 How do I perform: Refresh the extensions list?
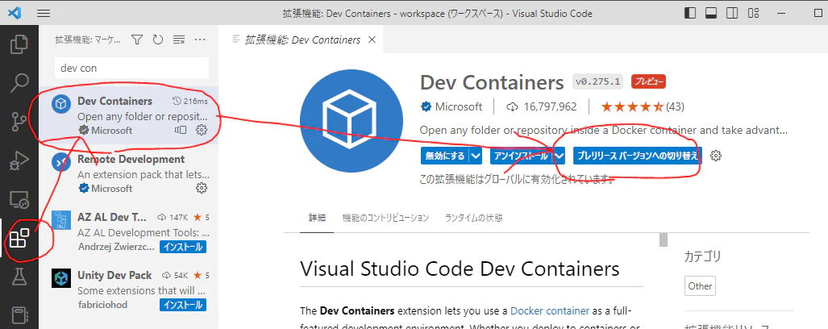[158, 40]
